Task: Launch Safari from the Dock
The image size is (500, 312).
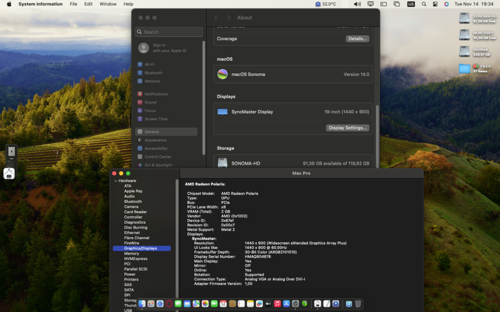Action: [x=160, y=304]
